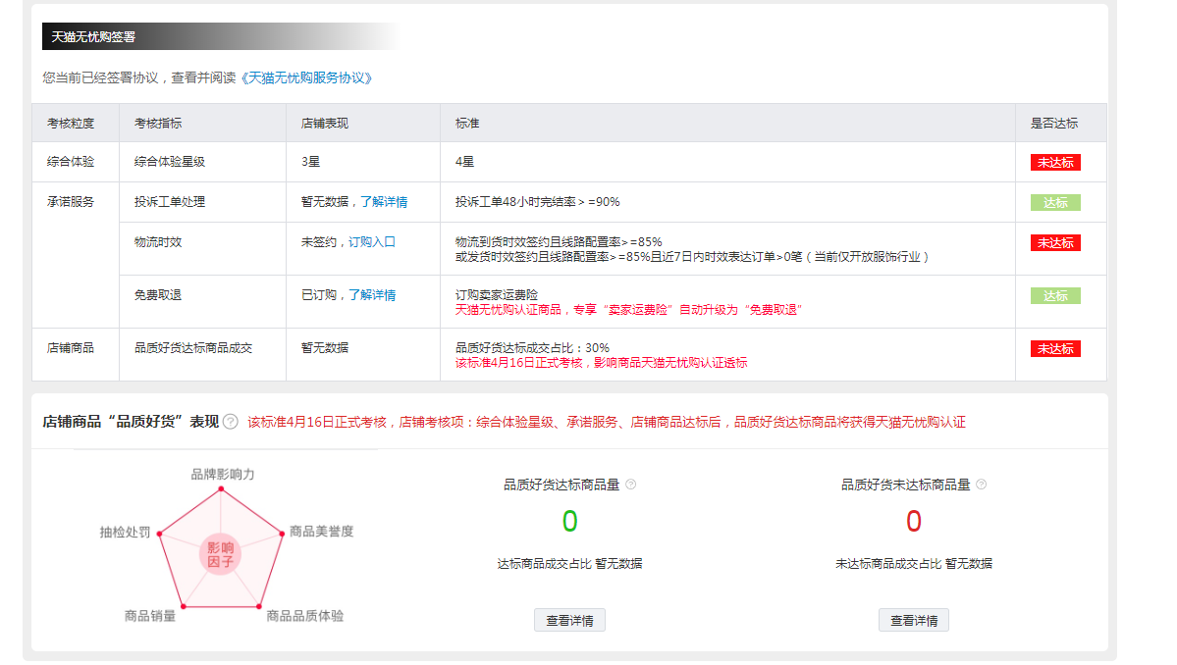Click the 店铺表现 column header

[x=324, y=123]
